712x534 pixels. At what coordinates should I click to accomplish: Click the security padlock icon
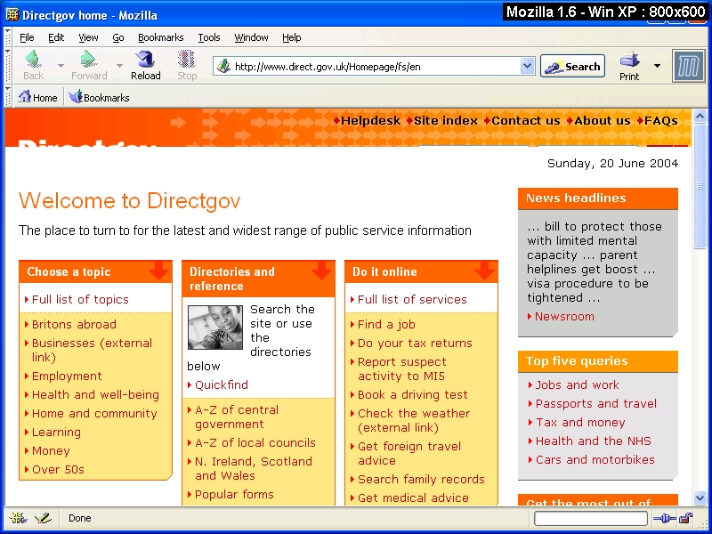point(686,518)
